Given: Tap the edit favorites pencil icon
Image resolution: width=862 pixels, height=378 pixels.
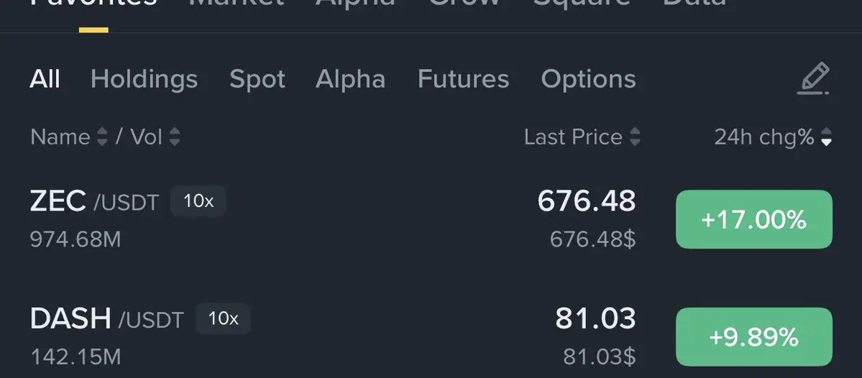Looking at the screenshot, I should pyautogui.click(x=814, y=79).
